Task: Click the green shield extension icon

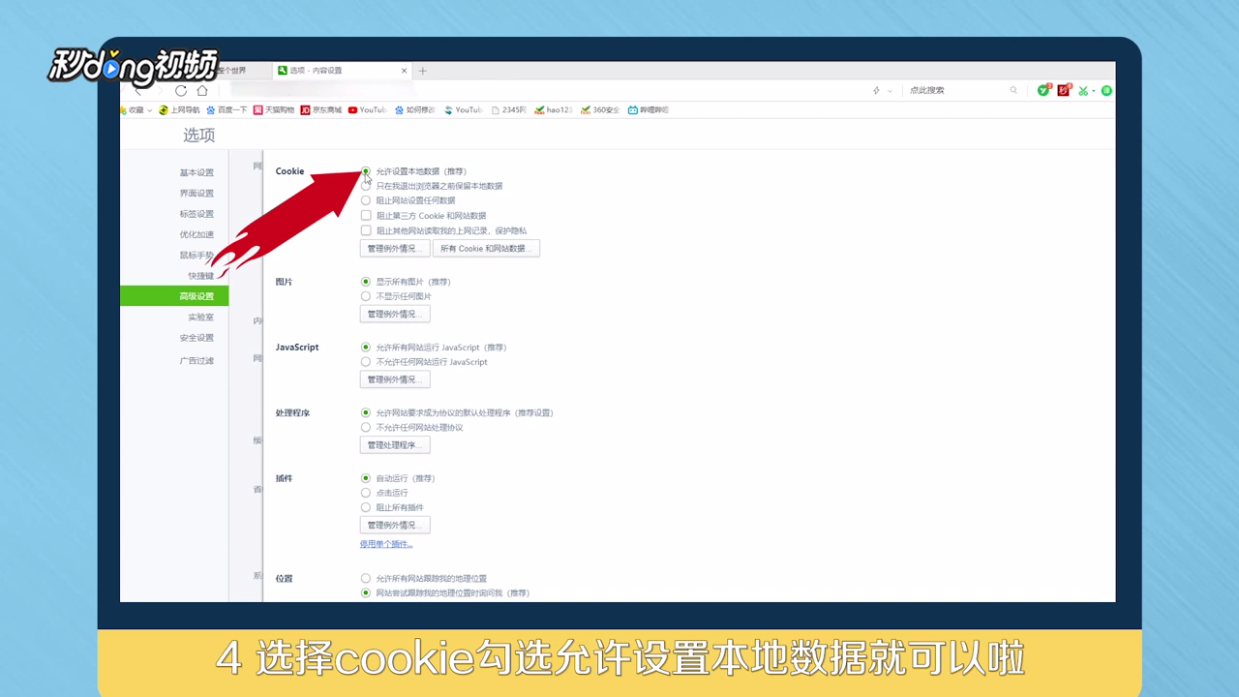Action: click(x=1043, y=90)
